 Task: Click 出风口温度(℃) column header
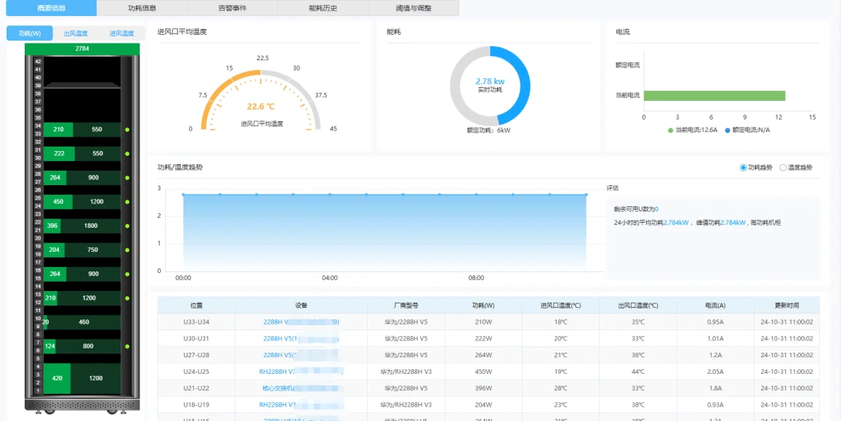638,306
